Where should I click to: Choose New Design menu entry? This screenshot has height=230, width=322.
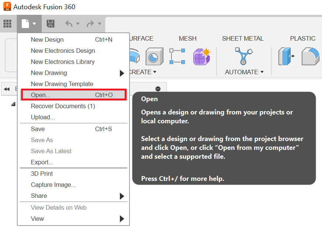47,40
